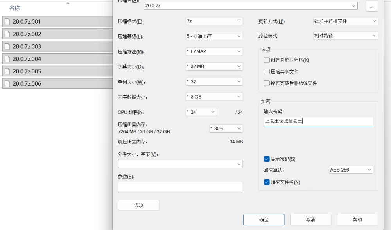Open CPU 线程数 24 dropdown

pos(201,112)
